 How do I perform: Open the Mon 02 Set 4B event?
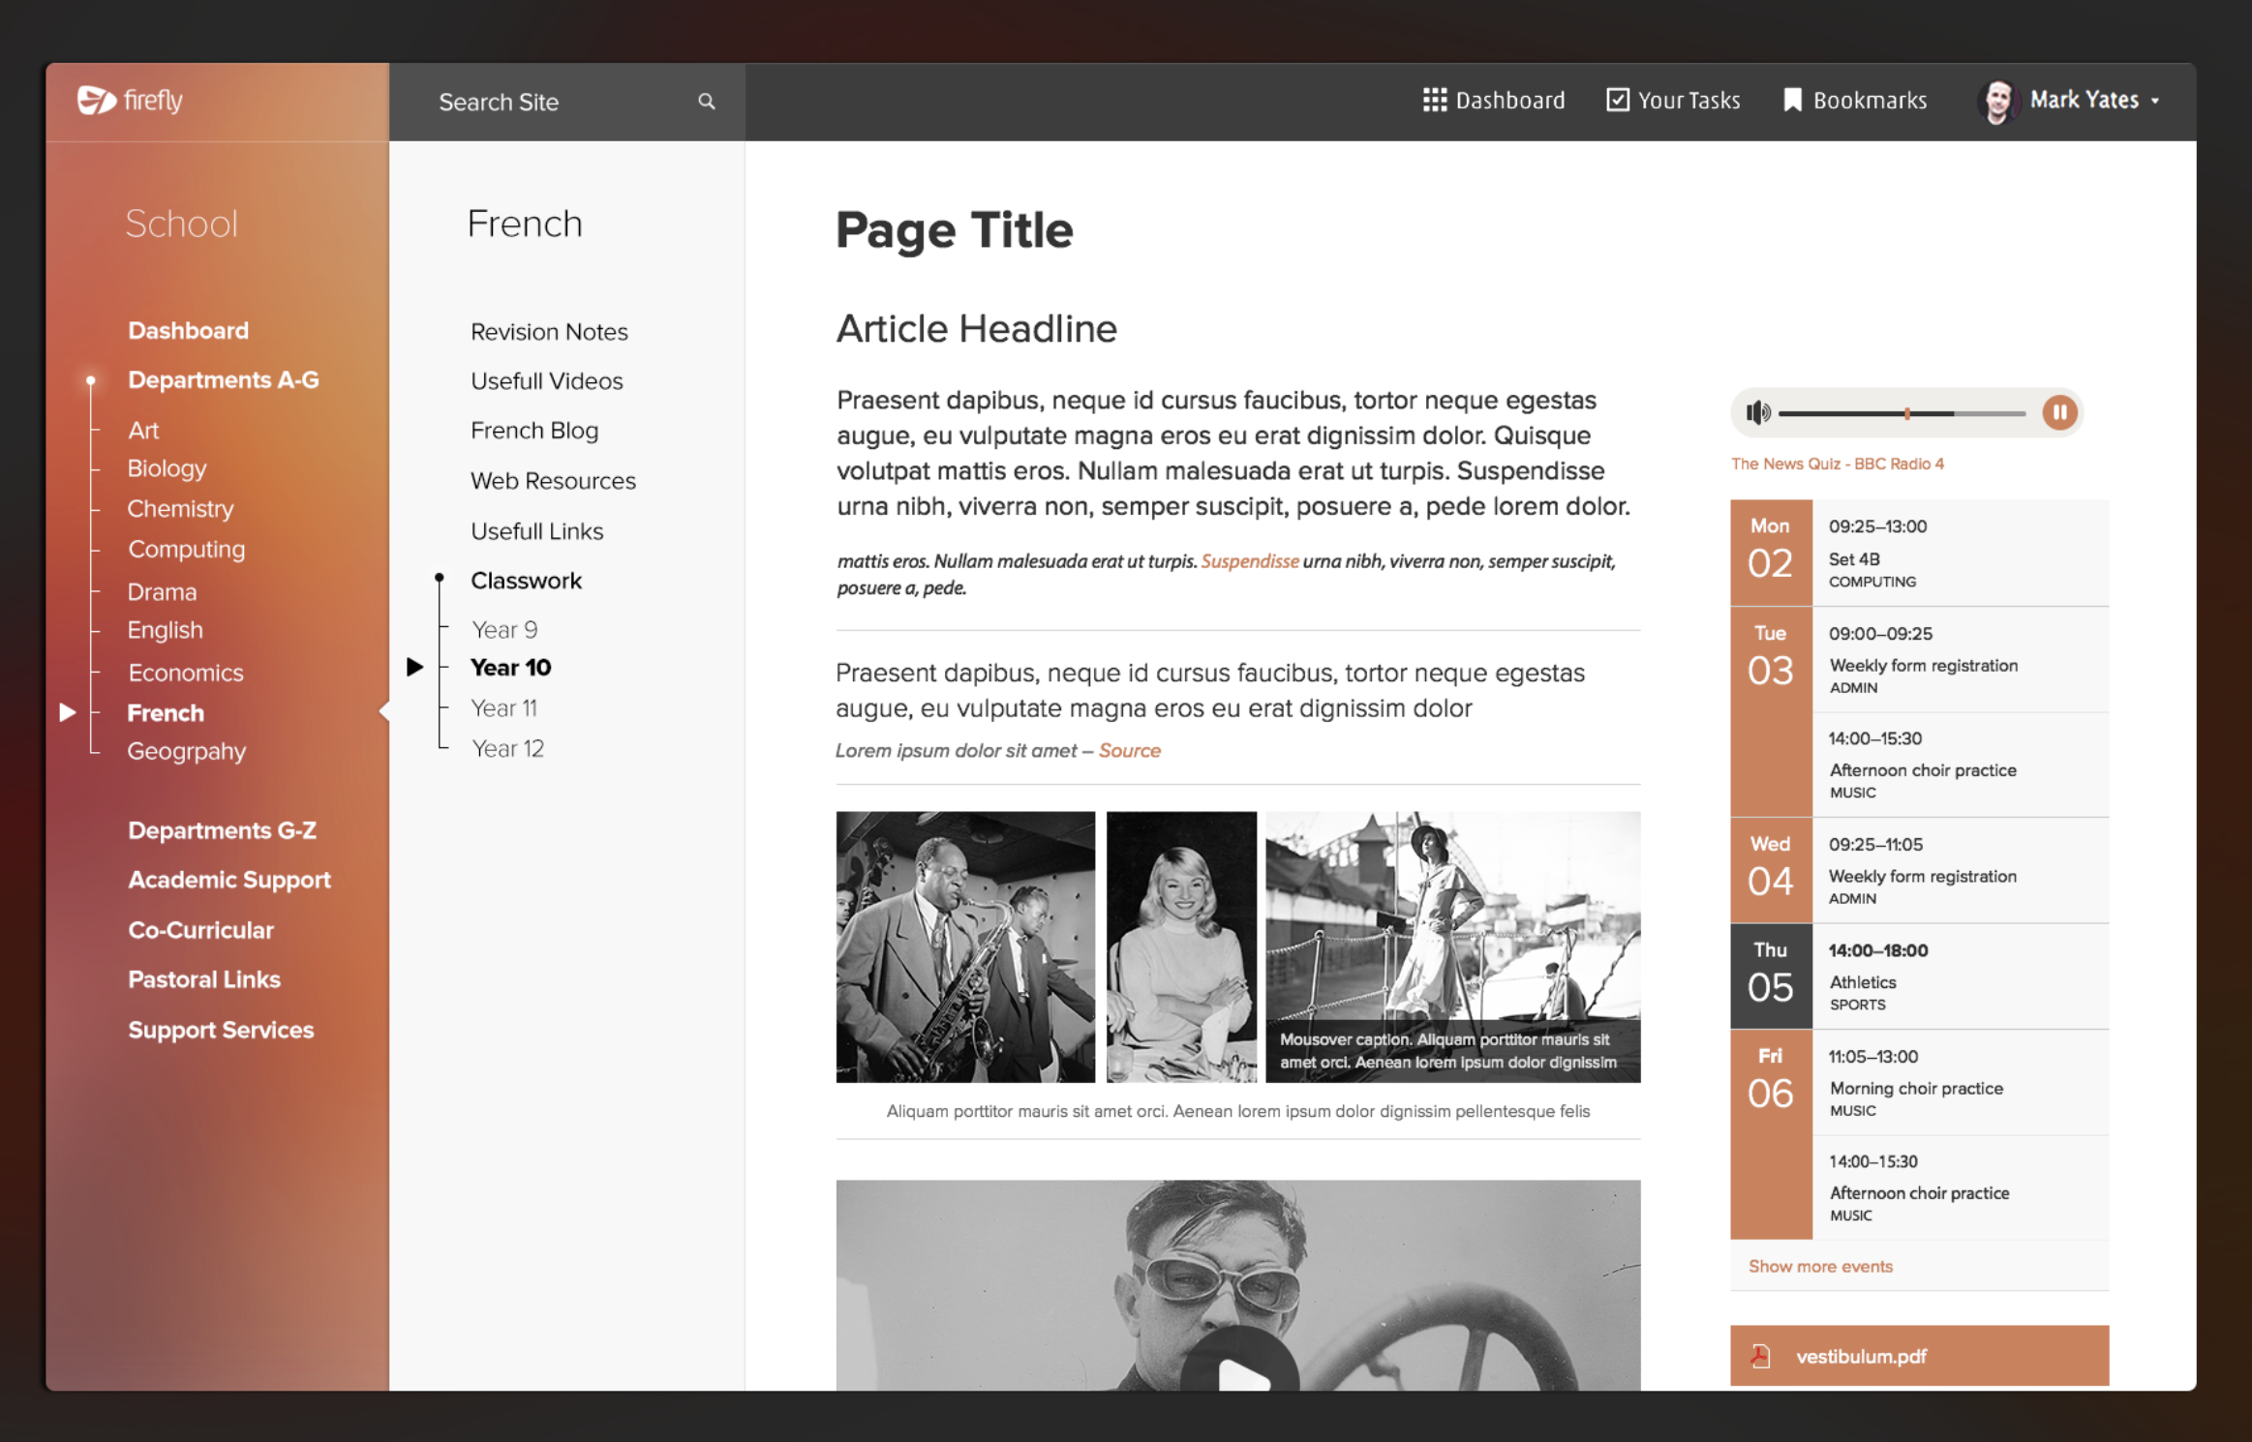[1960, 553]
